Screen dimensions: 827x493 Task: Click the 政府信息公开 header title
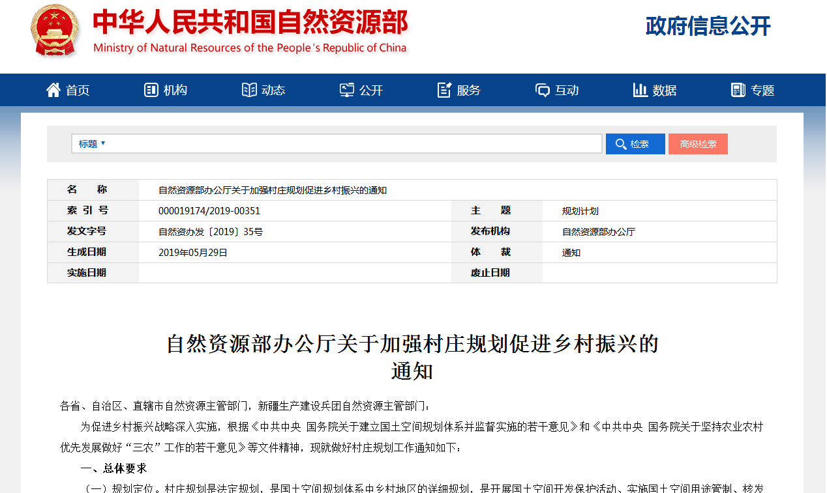[708, 26]
